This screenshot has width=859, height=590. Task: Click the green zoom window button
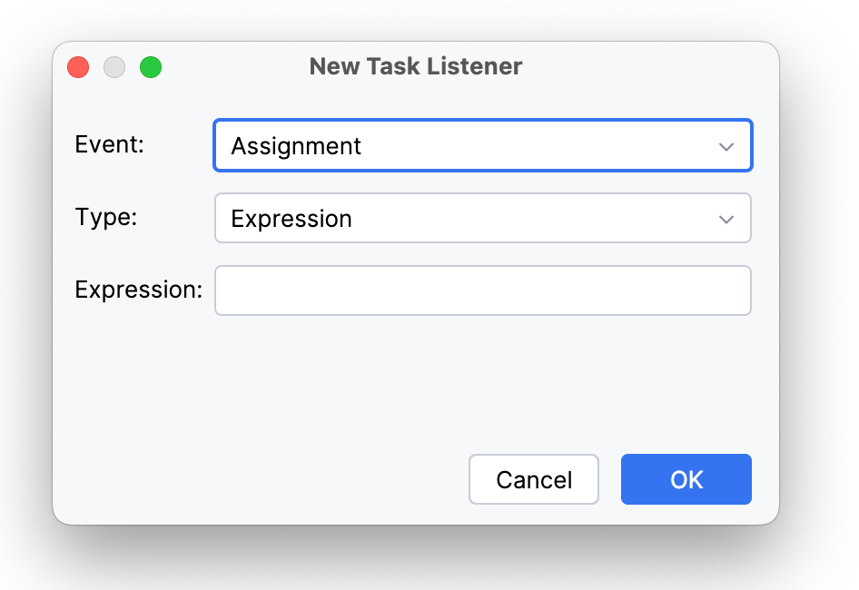pos(151,67)
